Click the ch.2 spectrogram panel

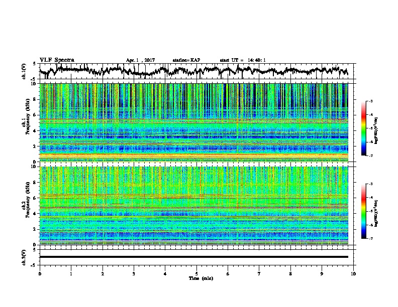pos(193,206)
